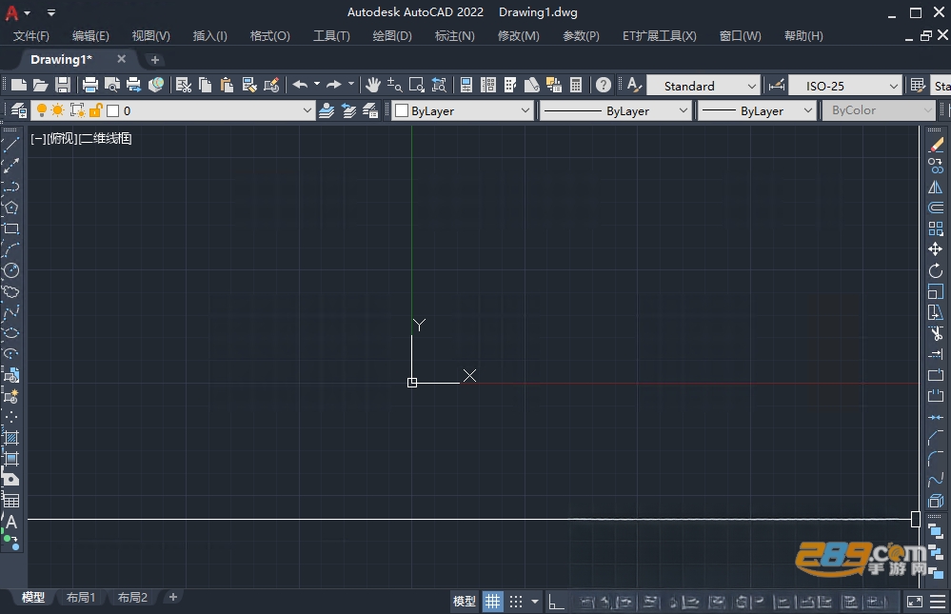Toggle layer 0 on/off lightbulb icon
The image size is (951, 614).
[x=41, y=110]
